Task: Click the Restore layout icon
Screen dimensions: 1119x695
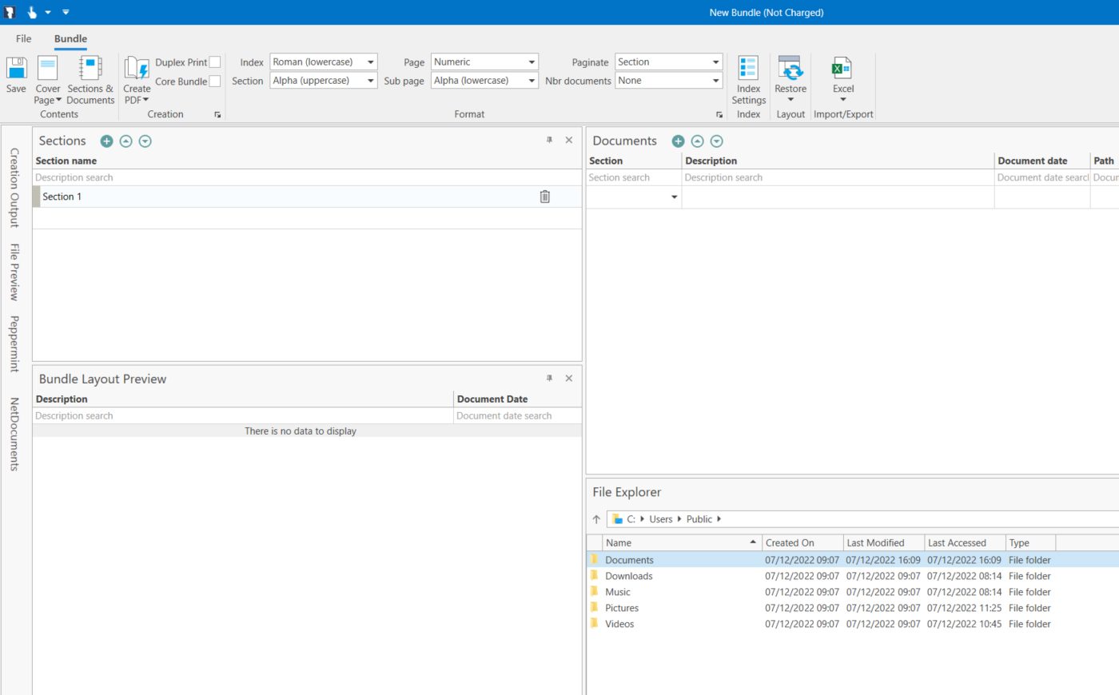Action: (x=790, y=69)
